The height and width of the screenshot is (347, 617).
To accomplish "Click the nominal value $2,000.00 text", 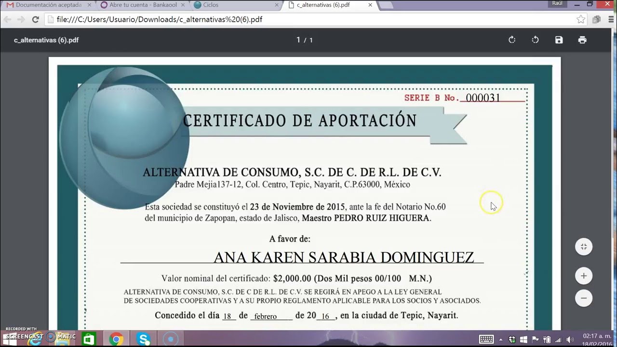I will coord(292,278).
